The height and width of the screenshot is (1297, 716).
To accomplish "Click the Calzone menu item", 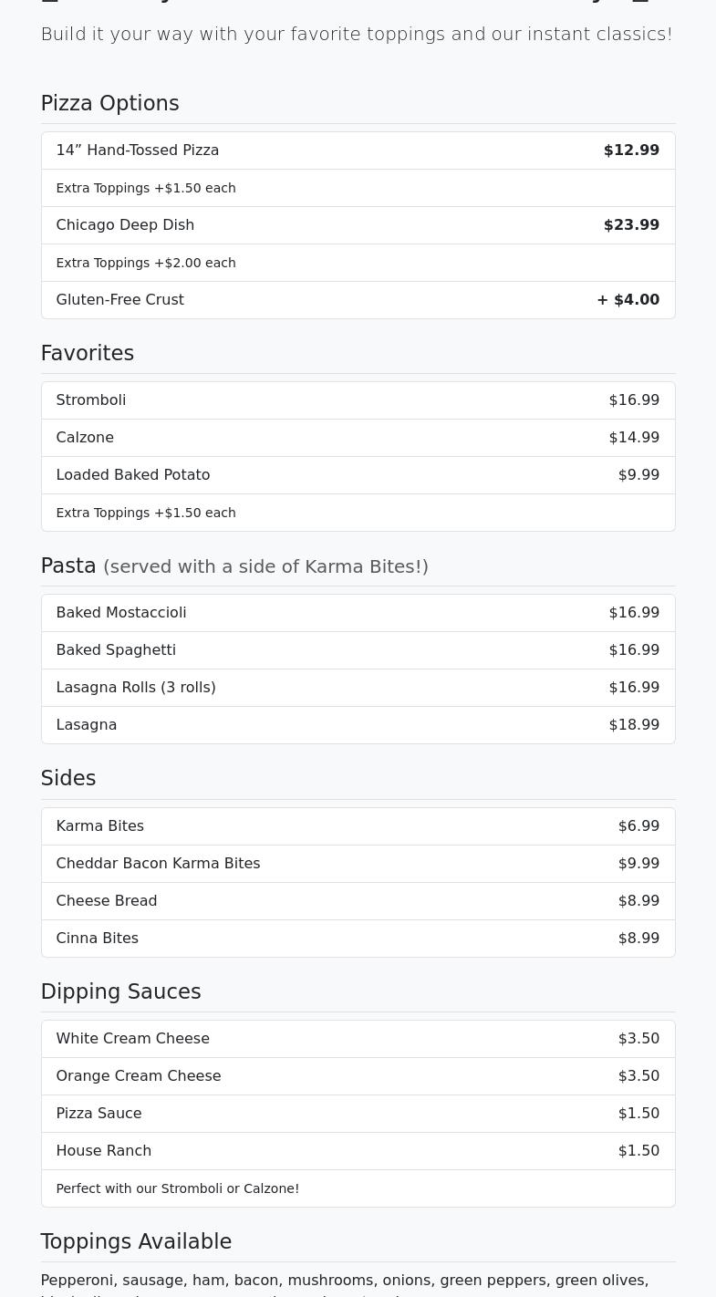I will click(85, 438).
